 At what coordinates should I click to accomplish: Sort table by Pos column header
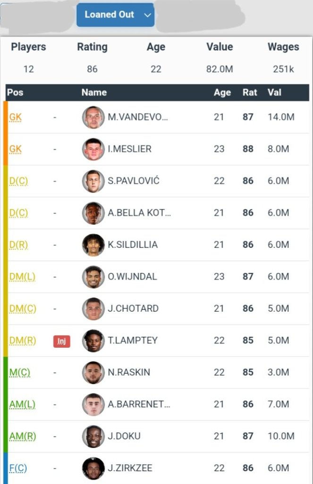15,92
